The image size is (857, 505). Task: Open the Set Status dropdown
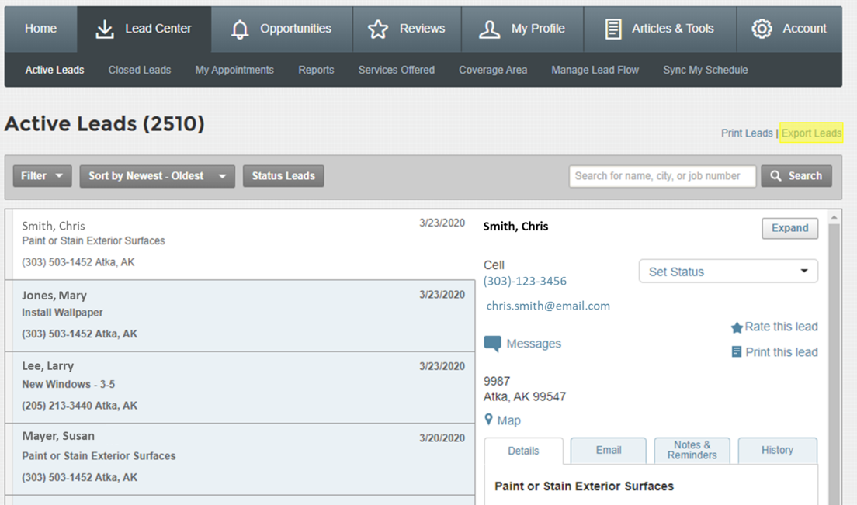pos(728,272)
